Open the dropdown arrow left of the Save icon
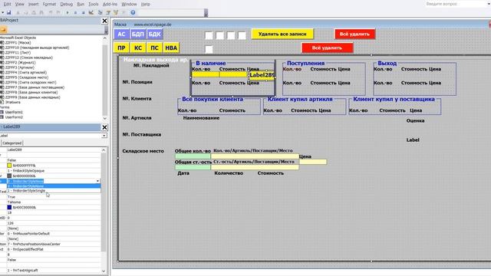Screen dimensions: 491x276 click(x=2, y=12)
